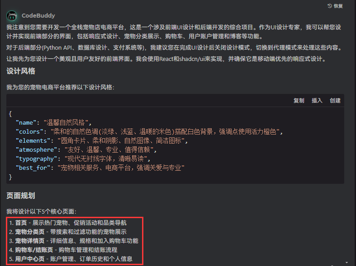This screenshot has height=266, width=356.
Task: Select the 页面规划 heading
Action: (21, 196)
